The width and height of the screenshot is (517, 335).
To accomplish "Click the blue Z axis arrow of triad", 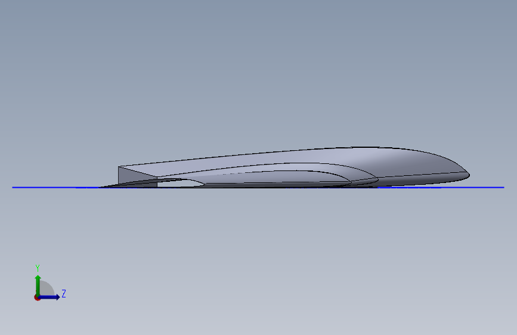I will (x=49, y=297).
